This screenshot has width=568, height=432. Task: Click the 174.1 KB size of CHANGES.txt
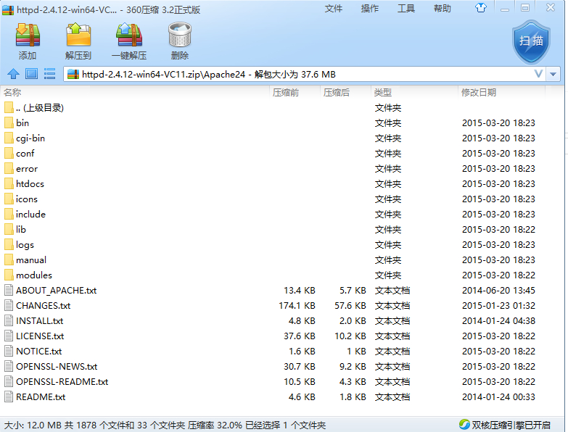click(x=297, y=305)
